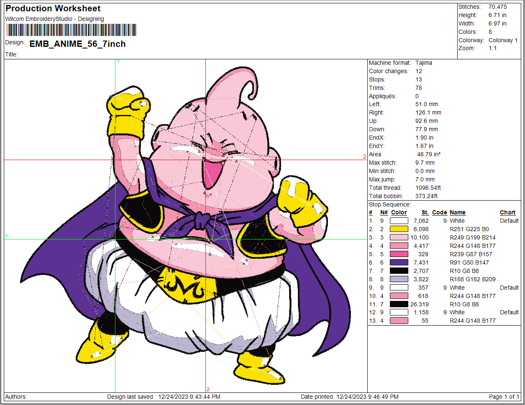Screen dimensions: 525x405
Task: Select the white swatch in stop 1
Action: pos(399,221)
